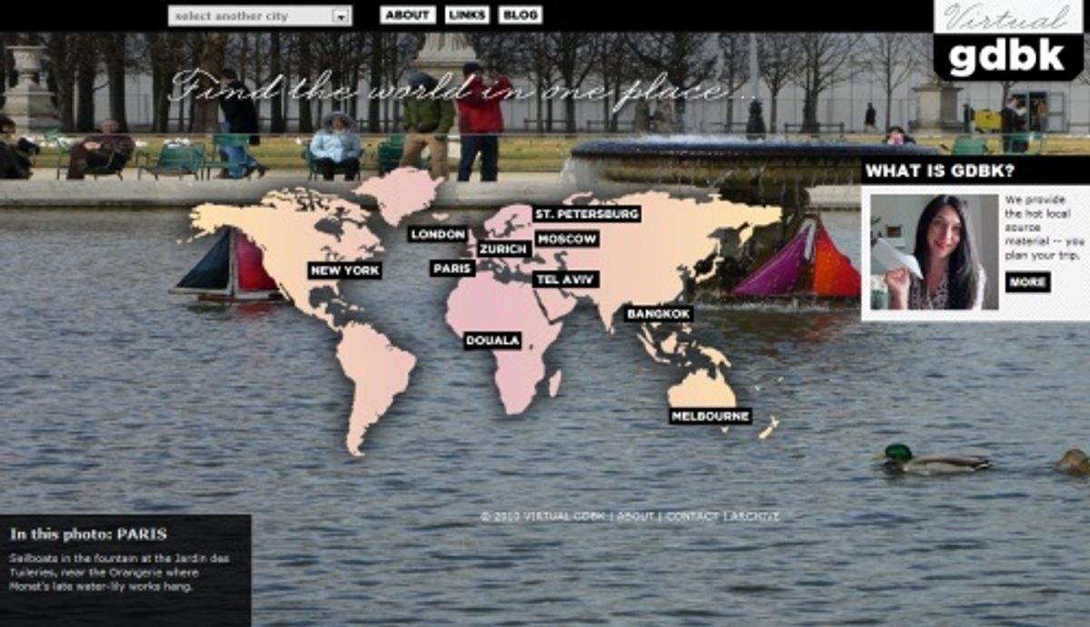Viewport: 1090px width, 627px height.
Task: Select BANGKOK on the world map
Action: point(659,313)
